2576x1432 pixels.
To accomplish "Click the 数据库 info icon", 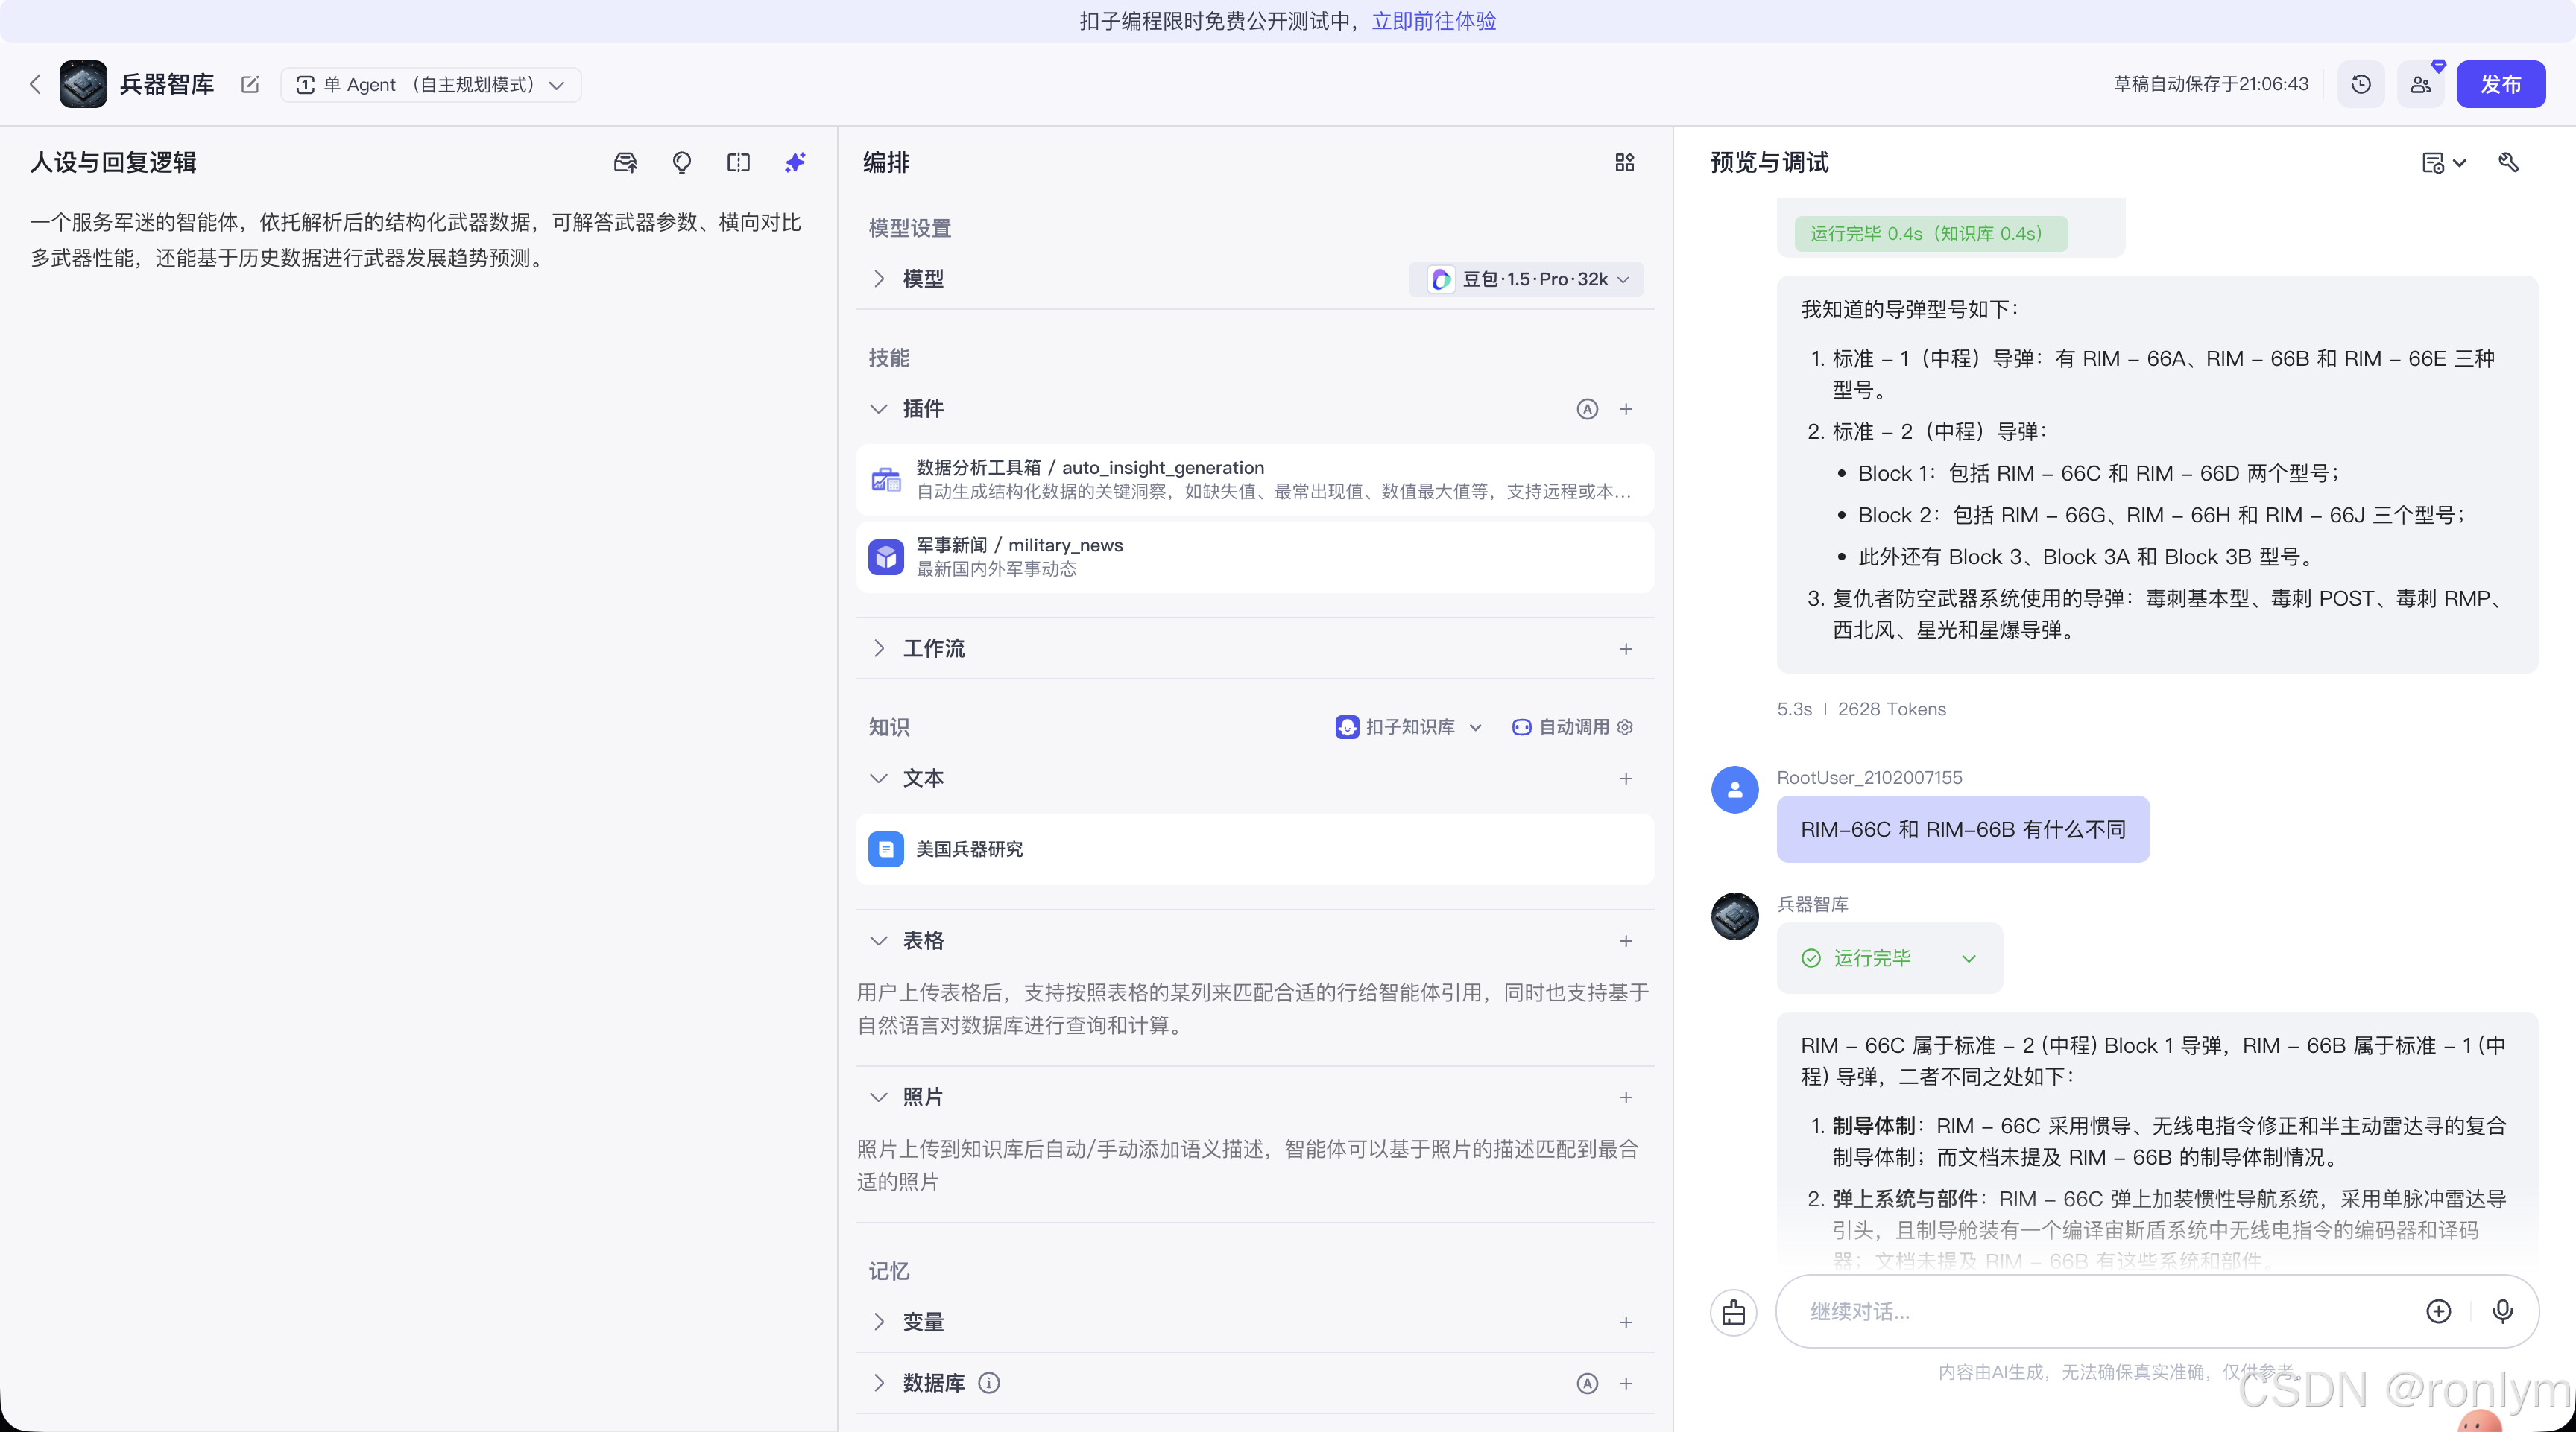I will tap(989, 1383).
